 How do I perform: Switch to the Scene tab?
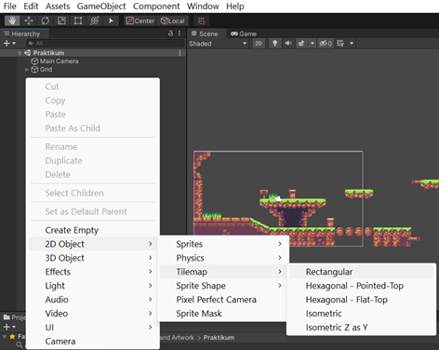pyautogui.click(x=205, y=34)
